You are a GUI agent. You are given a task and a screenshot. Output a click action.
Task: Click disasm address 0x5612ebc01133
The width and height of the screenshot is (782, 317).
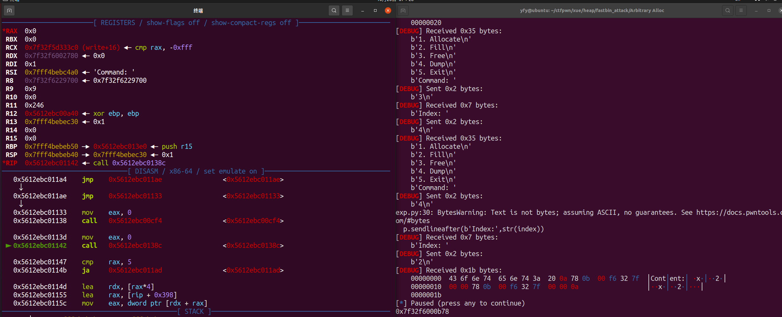coord(40,213)
